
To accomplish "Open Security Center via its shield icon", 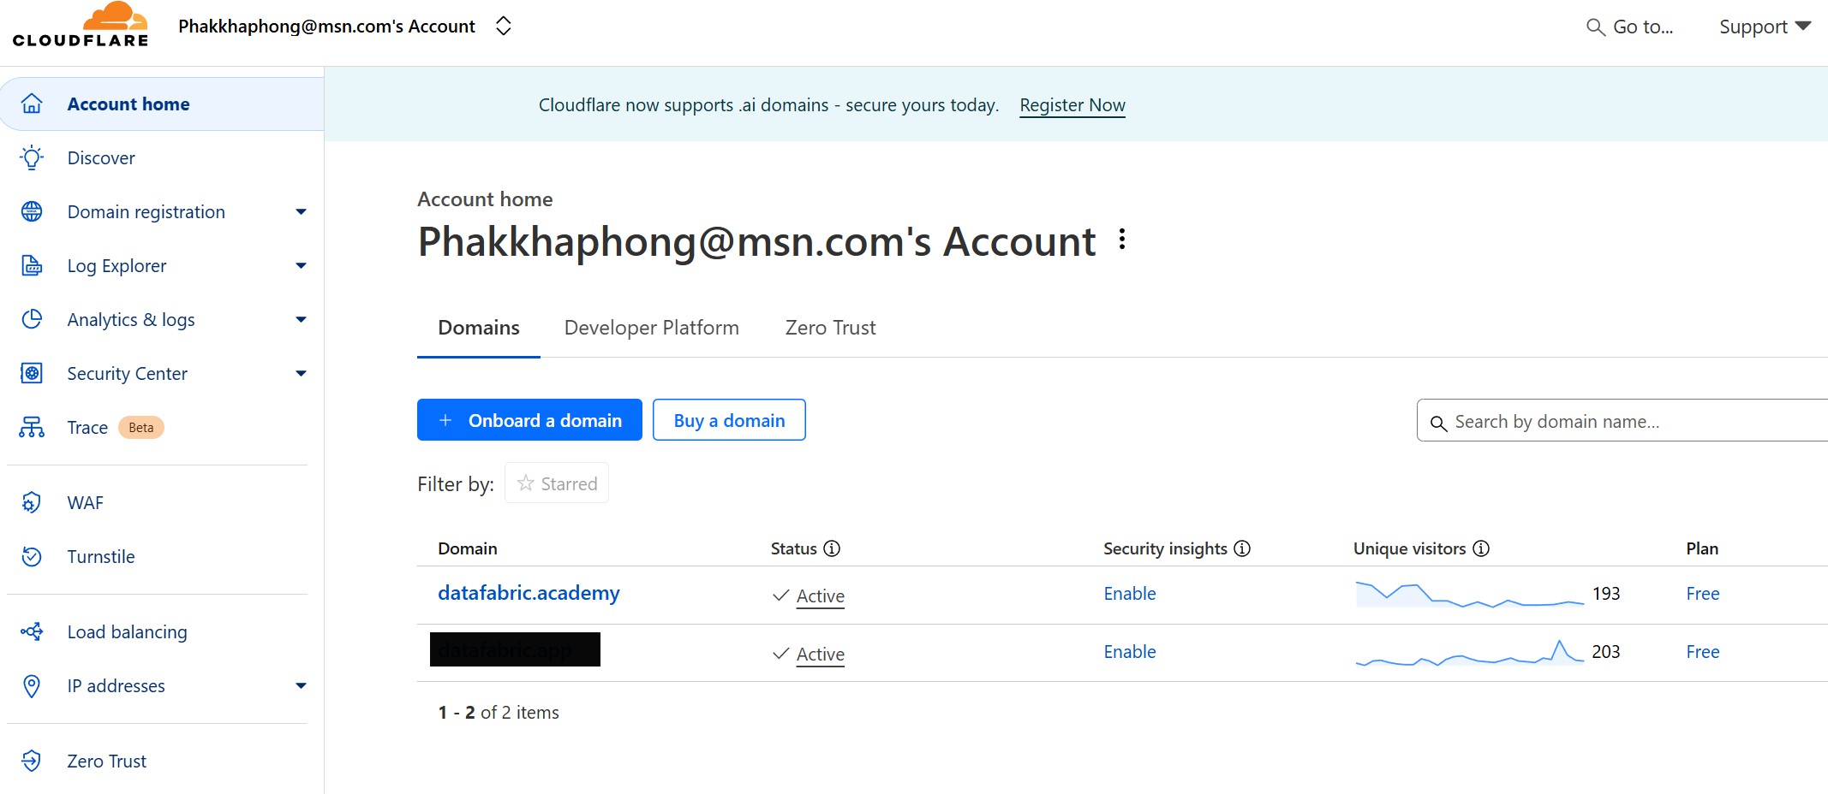I will point(32,373).
